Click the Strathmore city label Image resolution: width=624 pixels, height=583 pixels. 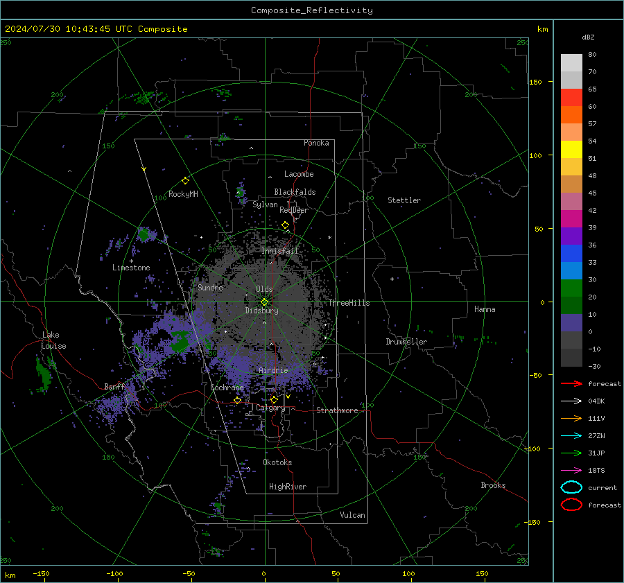click(337, 410)
